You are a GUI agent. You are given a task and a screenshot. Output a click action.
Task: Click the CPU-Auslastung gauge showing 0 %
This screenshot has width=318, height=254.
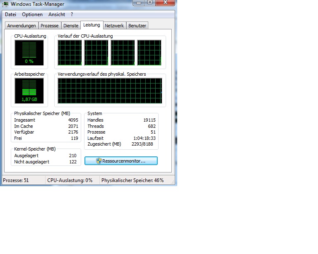[x=29, y=53]
